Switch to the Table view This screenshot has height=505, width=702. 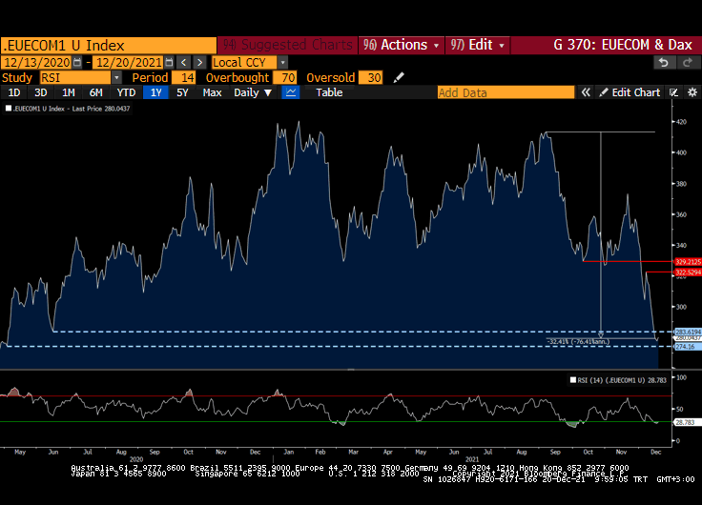pos(329,92)
